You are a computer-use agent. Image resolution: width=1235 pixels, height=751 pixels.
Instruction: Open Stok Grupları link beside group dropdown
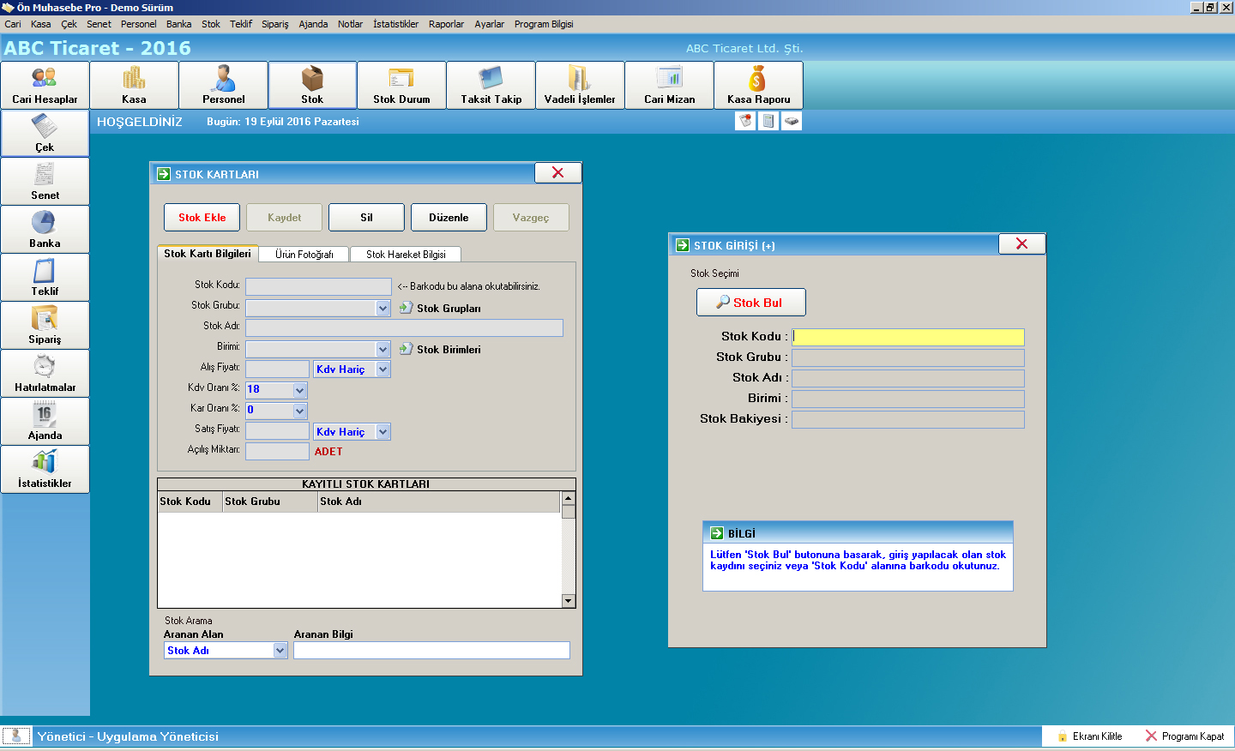440,308
